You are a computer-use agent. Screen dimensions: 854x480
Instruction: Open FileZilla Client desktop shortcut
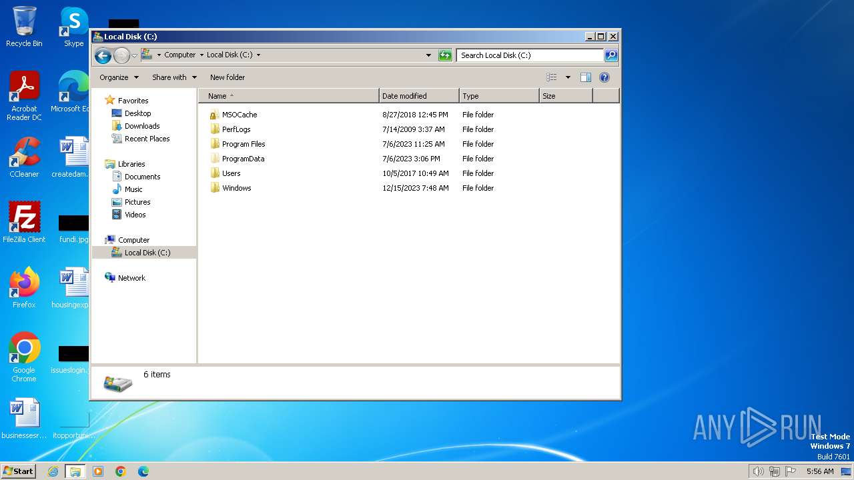[x=24, y=223]
